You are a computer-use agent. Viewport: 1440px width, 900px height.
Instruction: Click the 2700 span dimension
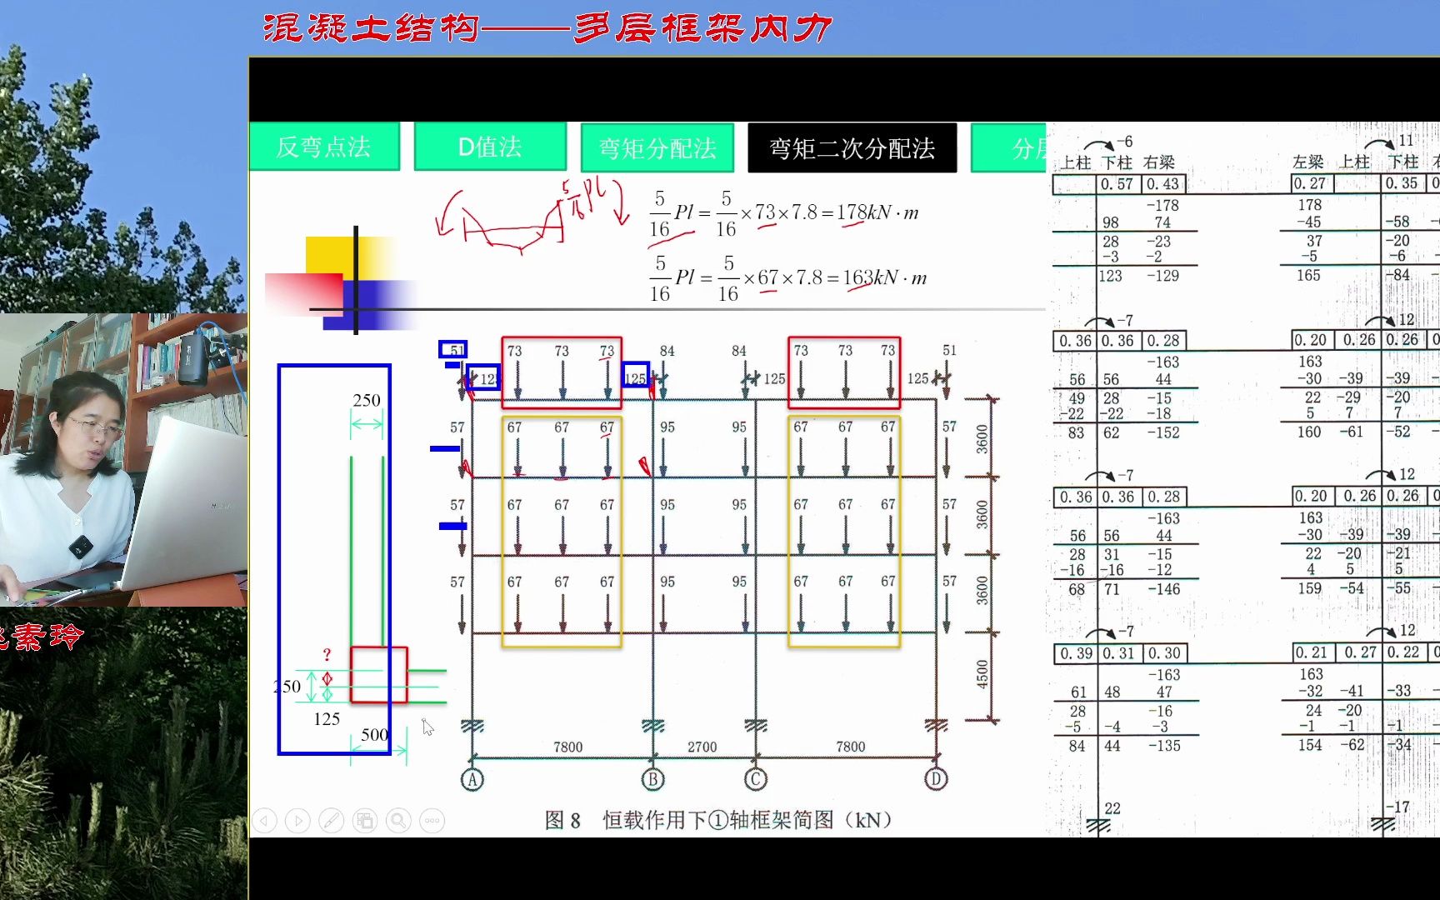[702, 747]
